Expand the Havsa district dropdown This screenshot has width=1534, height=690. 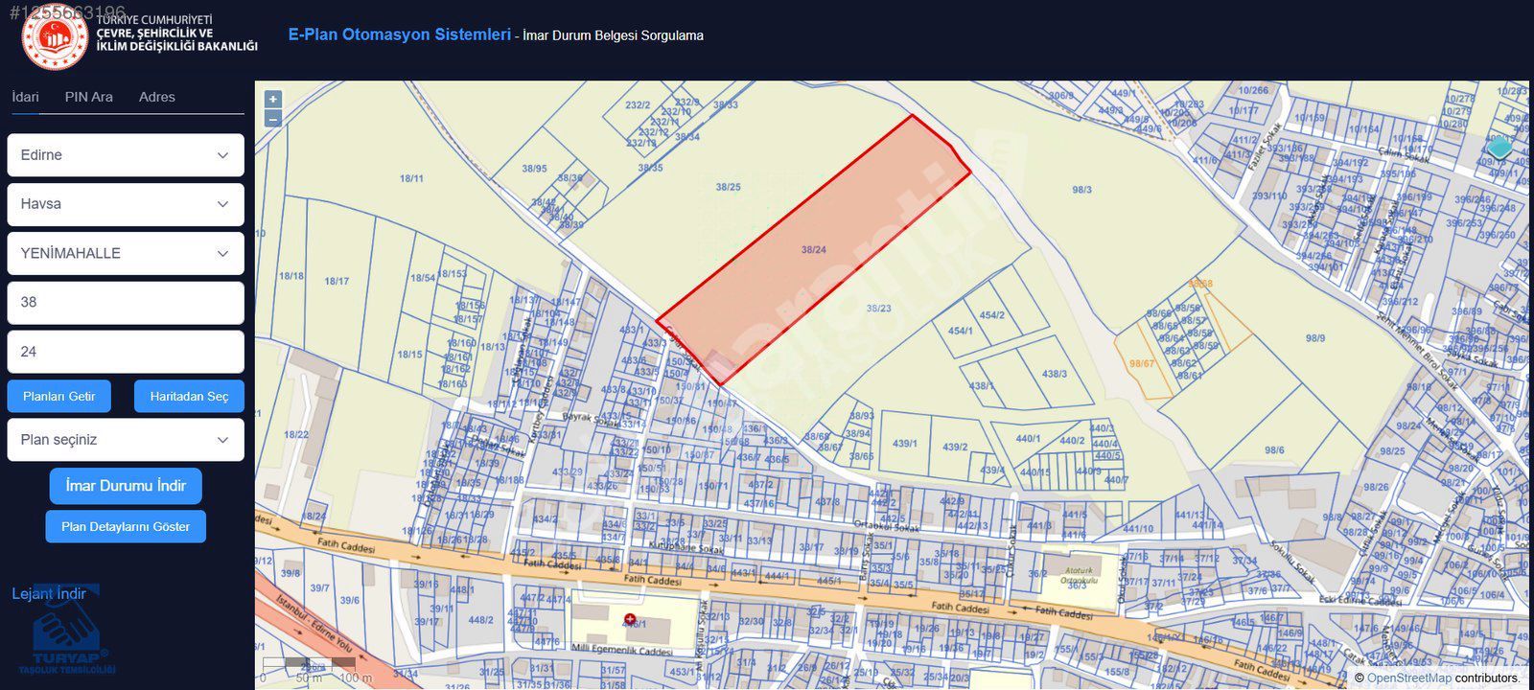126,204
